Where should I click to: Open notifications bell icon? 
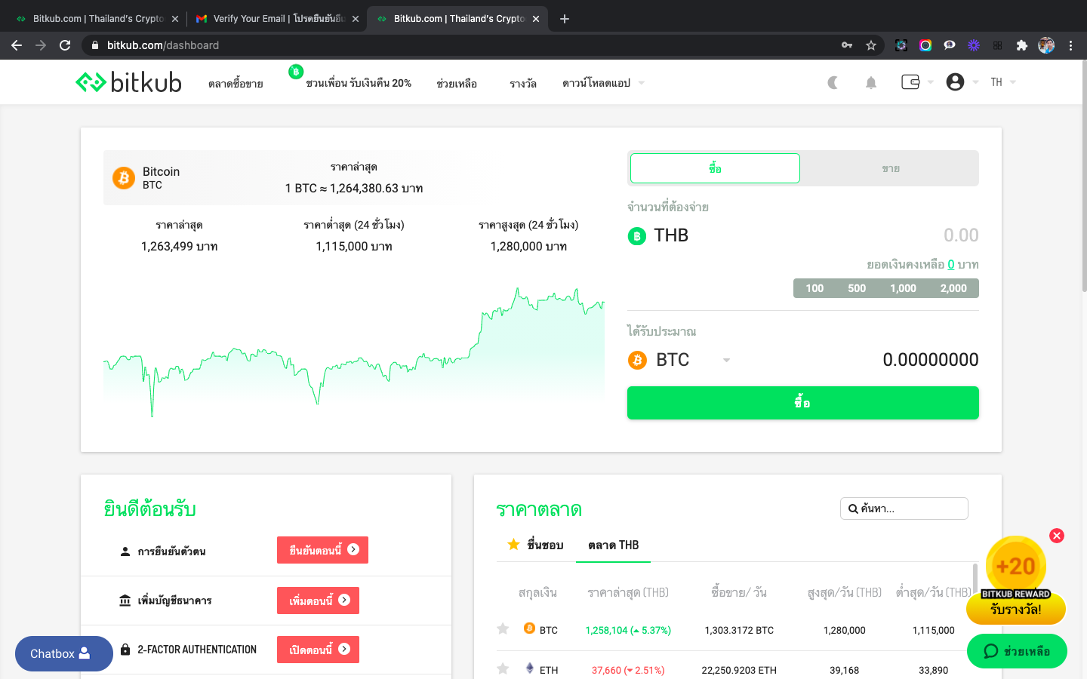871,82
